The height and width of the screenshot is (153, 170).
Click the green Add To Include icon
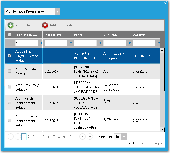(x=11, y=25)
